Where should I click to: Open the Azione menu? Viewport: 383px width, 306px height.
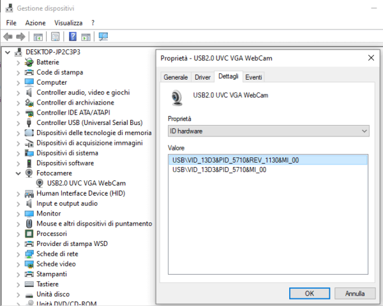pyautogui.click(x=35, y=23)
